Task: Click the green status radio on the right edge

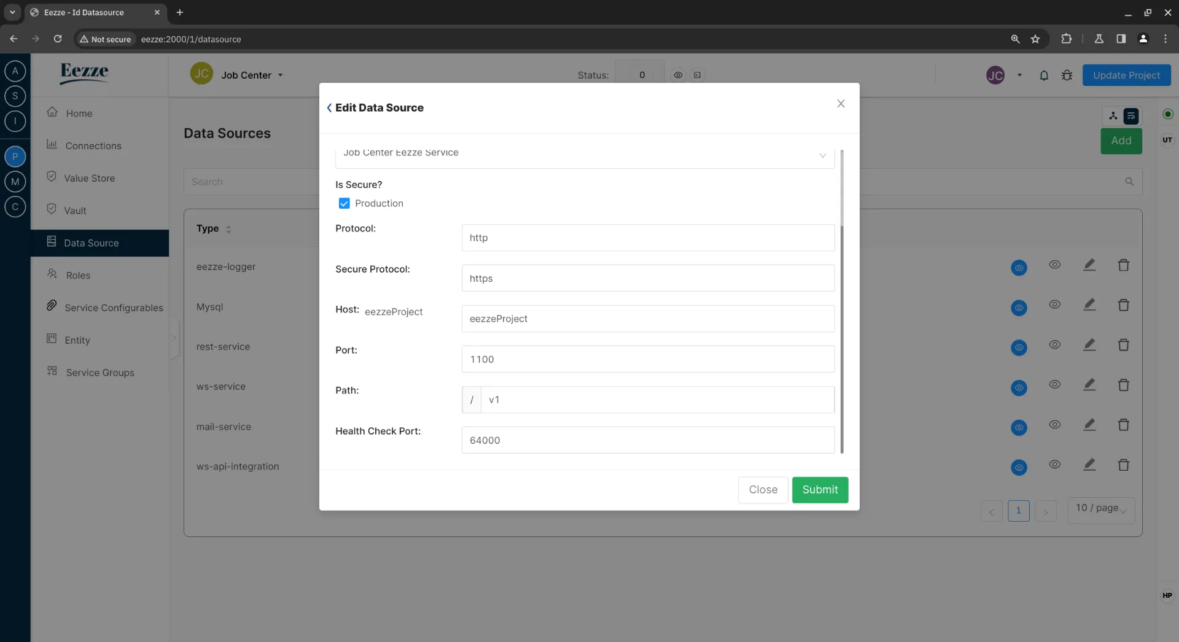Action: click(x=1168, y=114)
